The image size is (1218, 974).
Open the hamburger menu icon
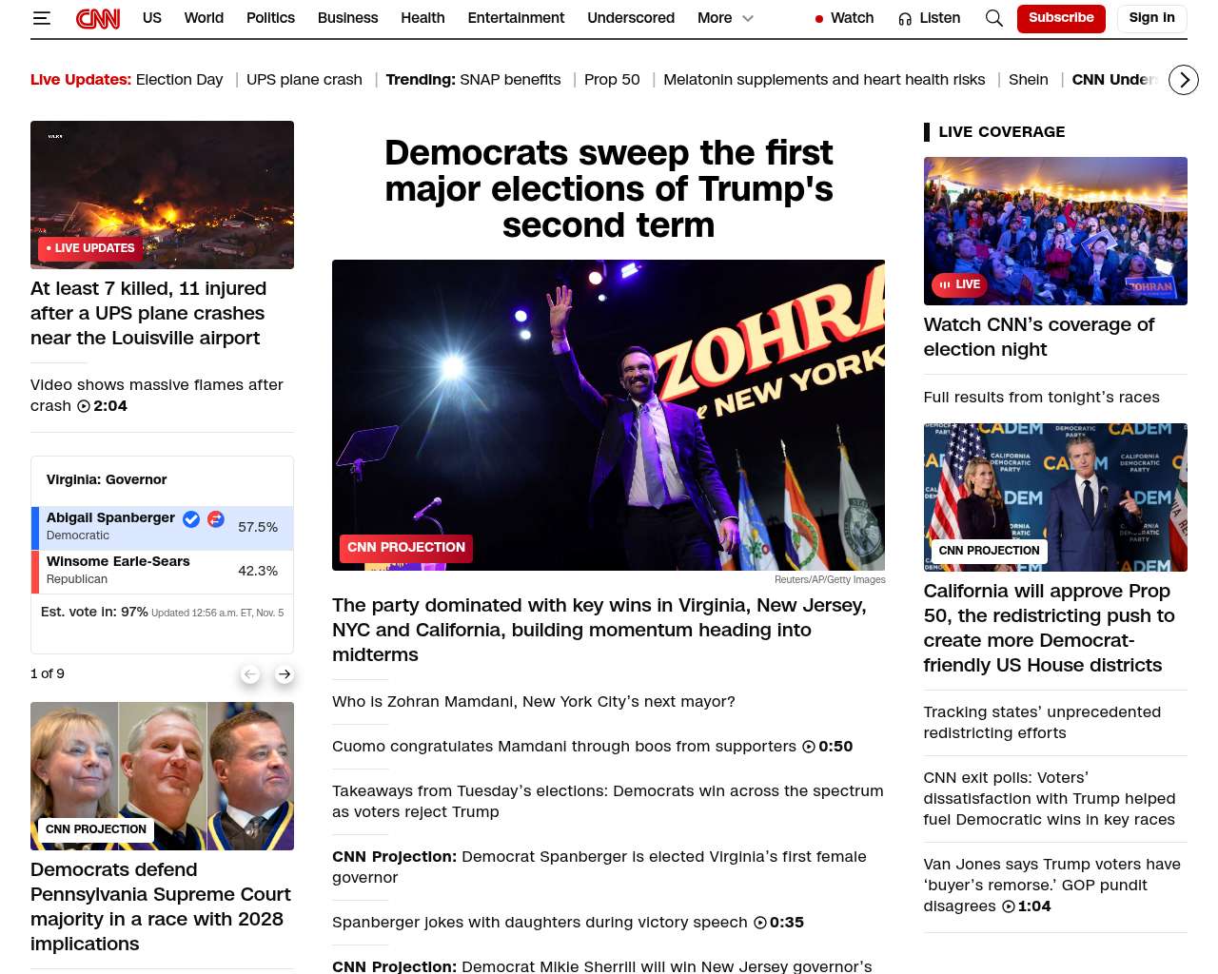(41, 18)
